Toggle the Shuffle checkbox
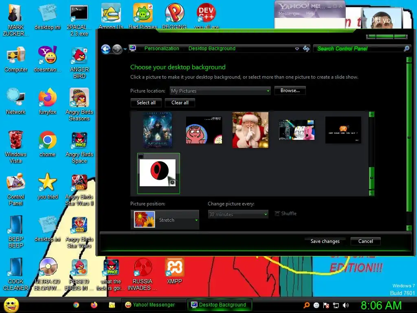The image size is (417, 313). click(277, 214)
